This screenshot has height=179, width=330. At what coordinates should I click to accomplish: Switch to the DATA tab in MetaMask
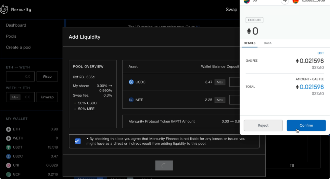coord(267,43)
